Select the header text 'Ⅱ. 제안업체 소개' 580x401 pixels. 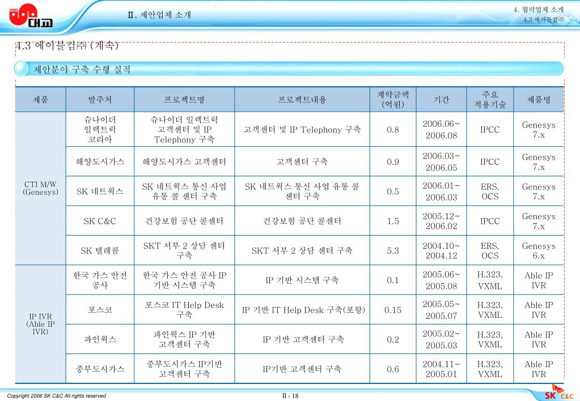(159, 15)
